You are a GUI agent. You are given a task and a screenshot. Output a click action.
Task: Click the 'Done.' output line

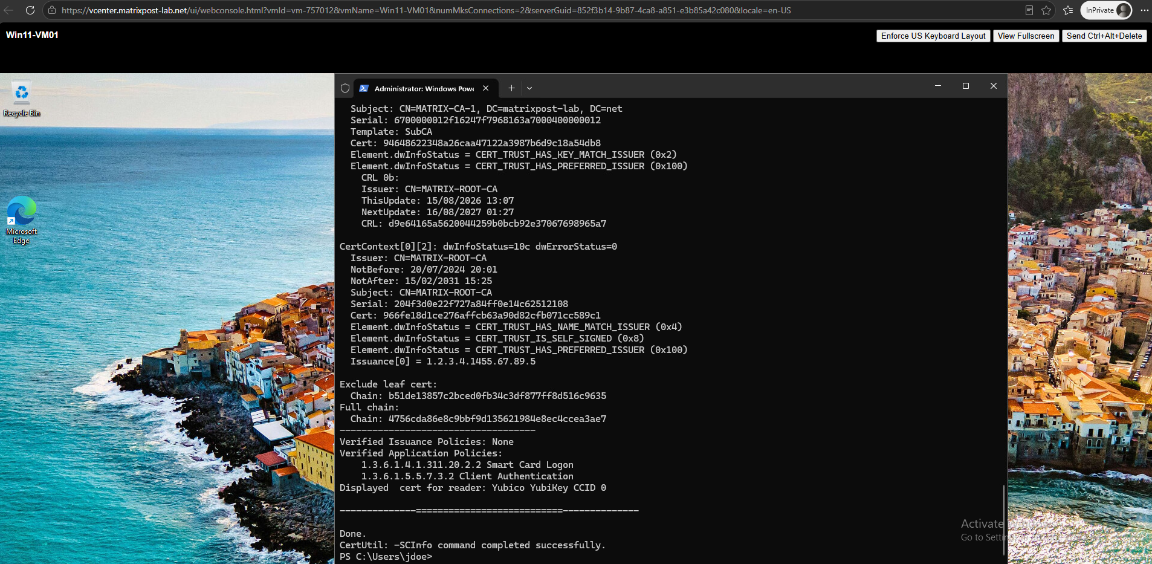coord(353,534)
